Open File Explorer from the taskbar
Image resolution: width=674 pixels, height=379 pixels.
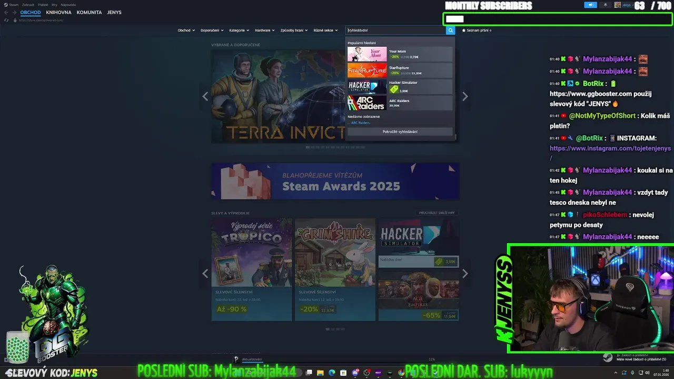pos(320,373)
